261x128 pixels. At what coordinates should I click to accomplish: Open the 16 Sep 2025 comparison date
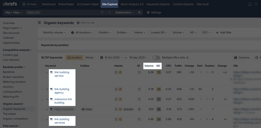[x=138, y=58]
